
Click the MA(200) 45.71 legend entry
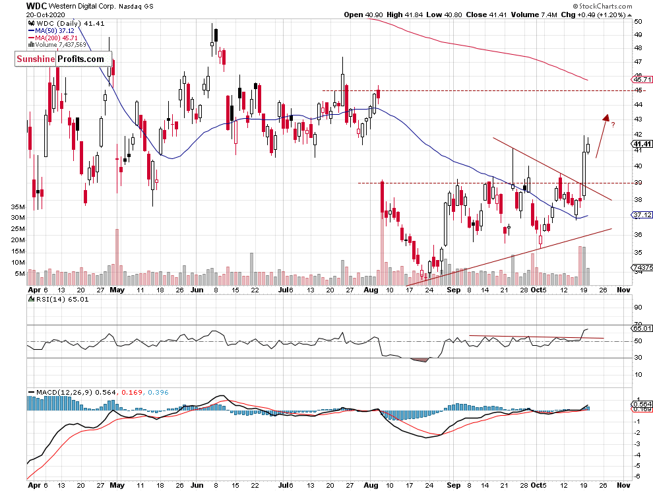click(56, 38)
